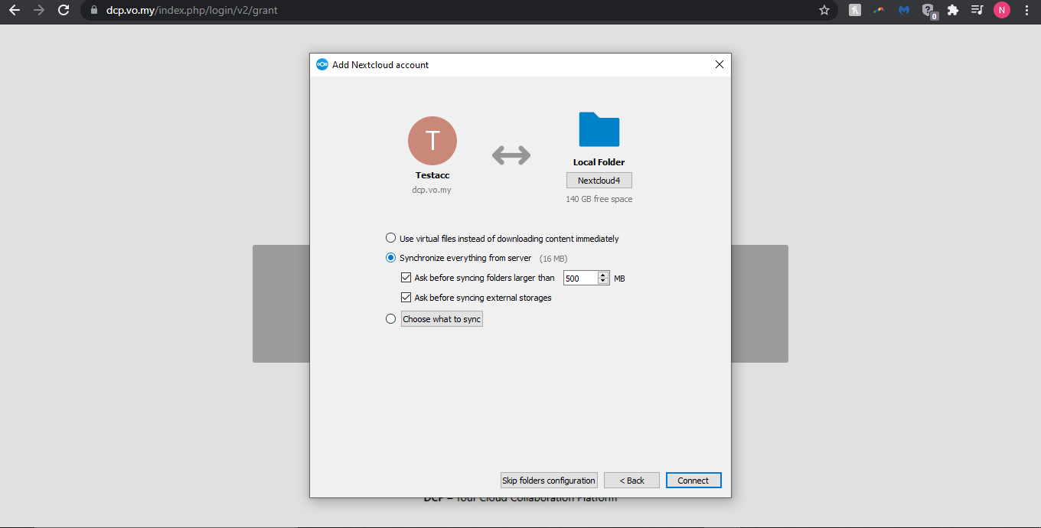Click the shield extension with 0 badge
Image resolution: width=1041 pixels, height=528 pixels.
pyautogui.click(x=928, y=11)
